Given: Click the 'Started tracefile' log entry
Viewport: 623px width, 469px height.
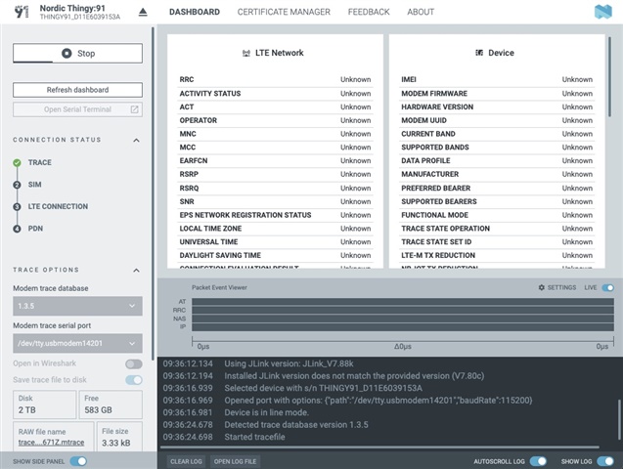Looking at the screenshot, I should coord(254,438).
